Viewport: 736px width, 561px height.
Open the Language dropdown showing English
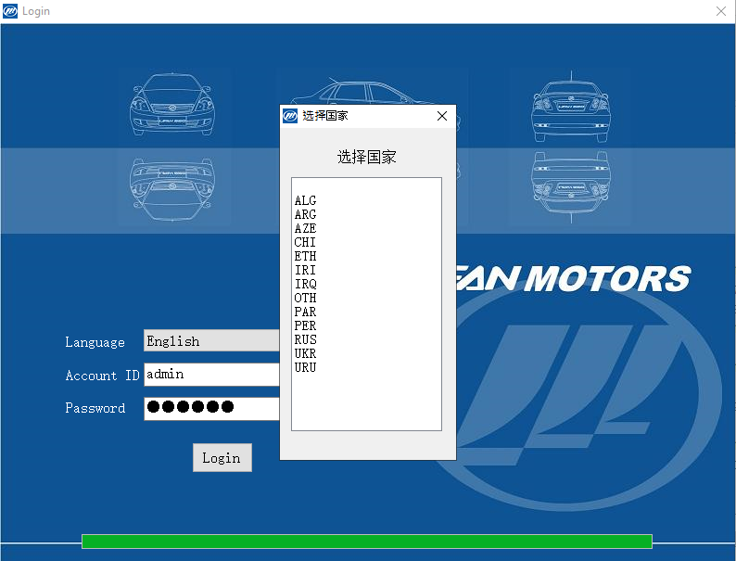tap(211, 341)
